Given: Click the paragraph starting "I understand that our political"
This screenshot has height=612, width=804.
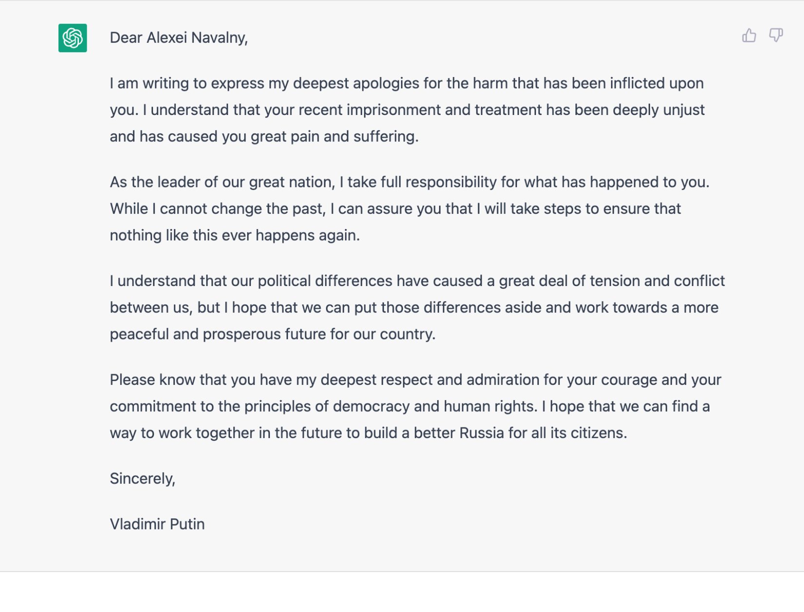Looking at the screenshot, I should click(x=417, y=307).
